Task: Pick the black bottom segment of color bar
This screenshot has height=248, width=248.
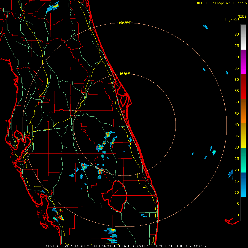Action: 243,209
